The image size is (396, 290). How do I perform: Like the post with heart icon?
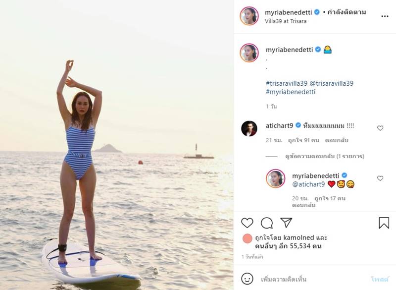click(x=247, y=223)
